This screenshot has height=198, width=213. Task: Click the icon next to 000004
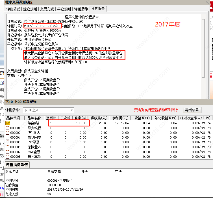(8, 138)
